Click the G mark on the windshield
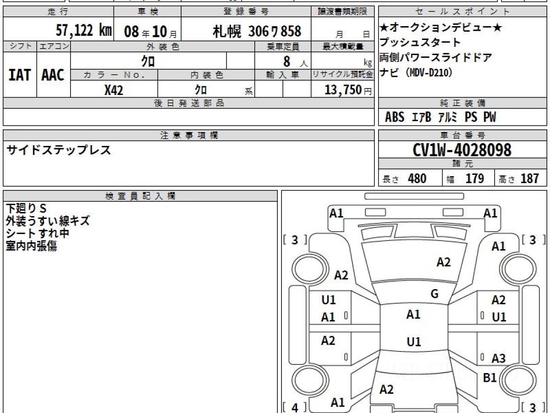This screenshot has width=550, height=413. pyautogui.click(x=434, y=294)
